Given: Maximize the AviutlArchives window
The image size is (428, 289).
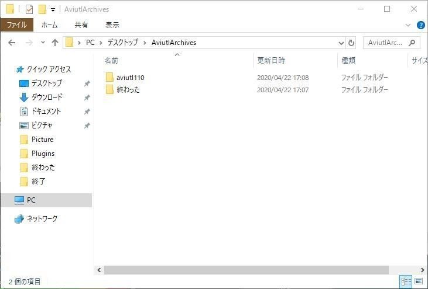Looking at the screenshot, I should pyautogui.click(x=387, y=9).
